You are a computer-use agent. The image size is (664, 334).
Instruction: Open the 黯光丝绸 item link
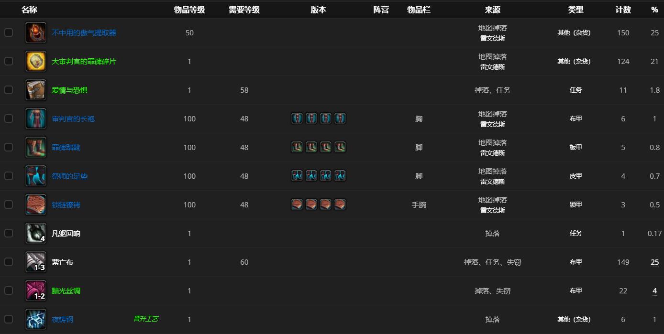point(66,291)
